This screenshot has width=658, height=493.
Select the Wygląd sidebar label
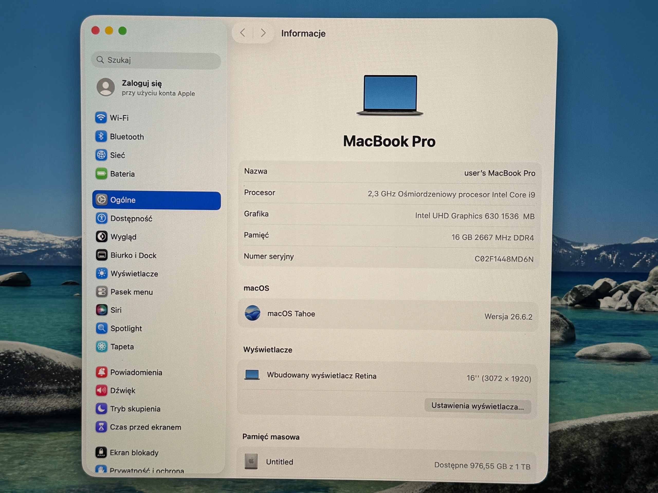click(123, 237)
